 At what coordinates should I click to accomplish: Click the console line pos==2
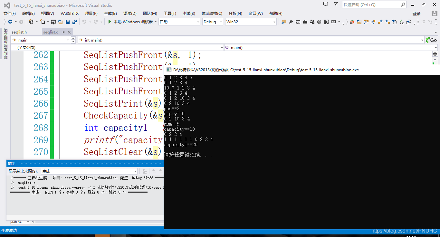(x=172, y=109)
